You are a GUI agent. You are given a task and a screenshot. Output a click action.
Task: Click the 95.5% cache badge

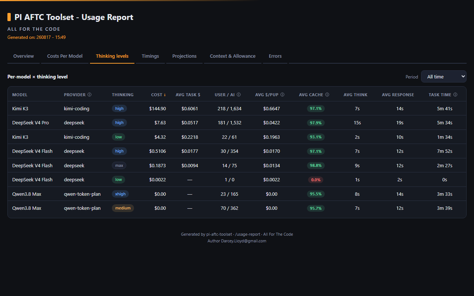(316, 194)
